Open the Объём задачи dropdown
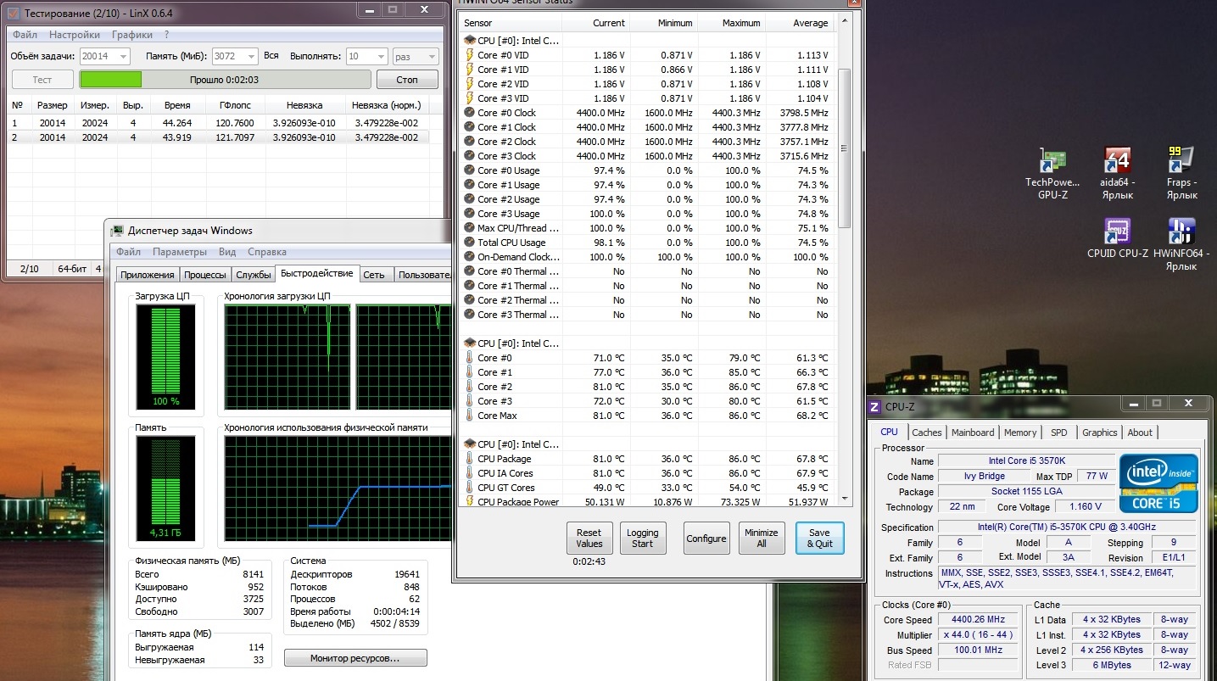This screenshot has width=1217, height=681. [105, 56]
